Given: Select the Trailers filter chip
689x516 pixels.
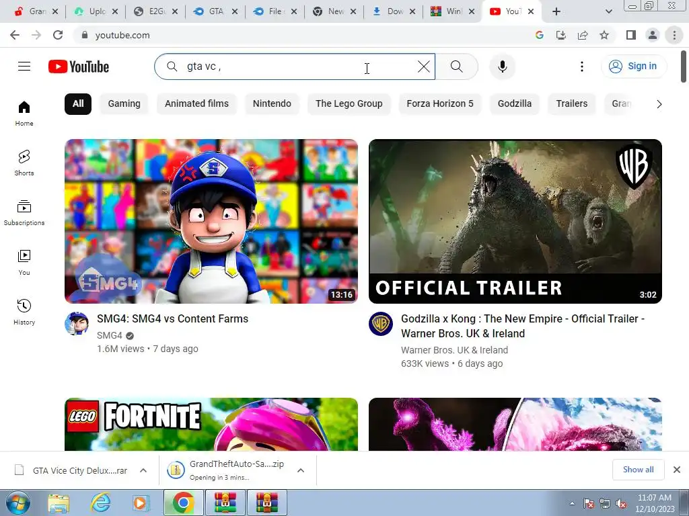Looking at the screenshot, I should 572,104.
